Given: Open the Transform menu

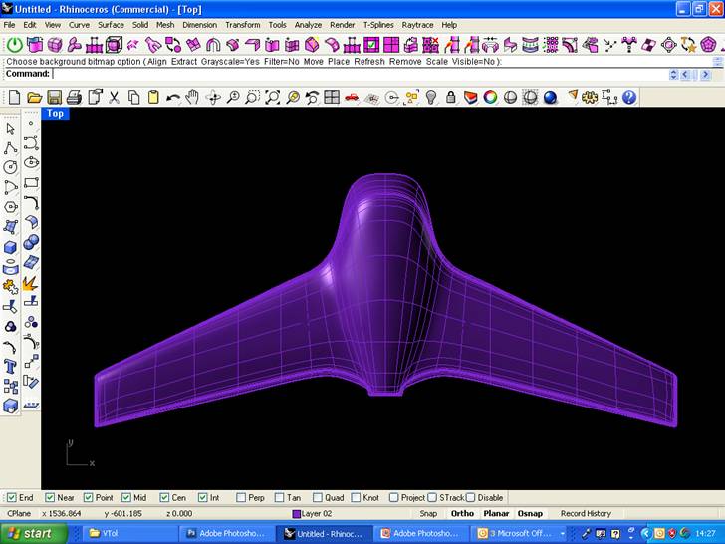Looking at the screenshot, I should pyautogui.click(x=243, y=25).
